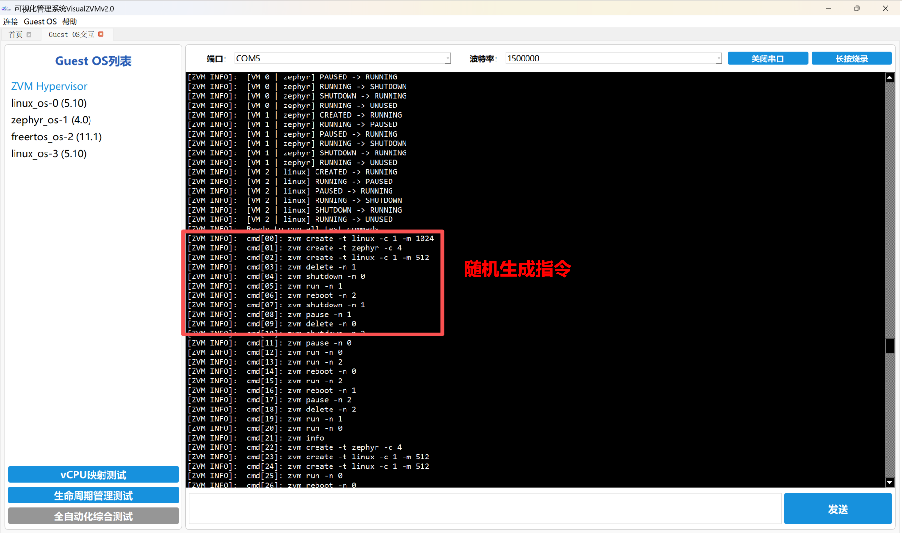Open the 连接 menu

(x=11, y=22)
